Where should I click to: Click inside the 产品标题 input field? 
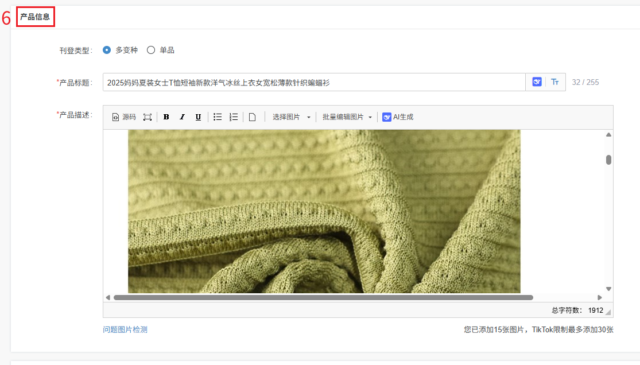click(313, 82)
